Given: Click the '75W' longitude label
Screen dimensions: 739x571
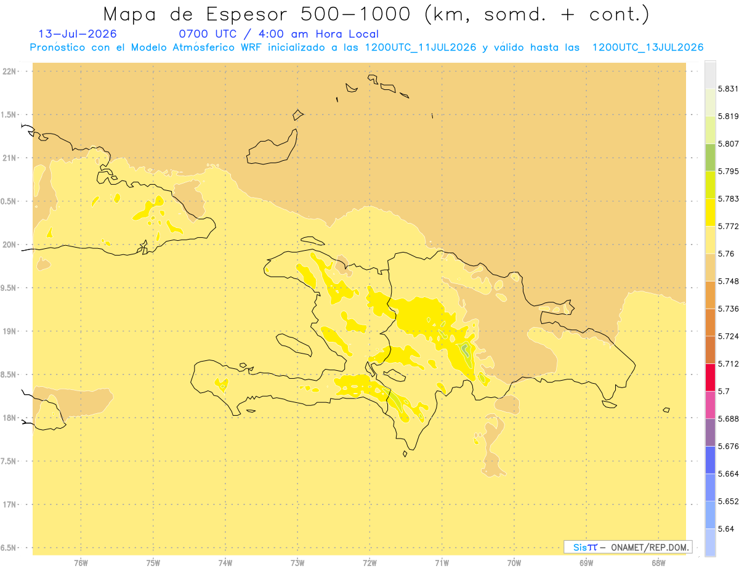Looking at the screenshot, I should click(x=153, y=562).
